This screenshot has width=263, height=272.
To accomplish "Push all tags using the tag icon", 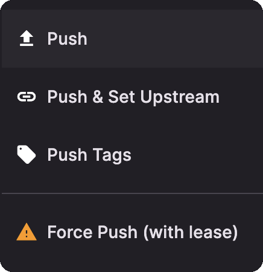I will [27, 155].
